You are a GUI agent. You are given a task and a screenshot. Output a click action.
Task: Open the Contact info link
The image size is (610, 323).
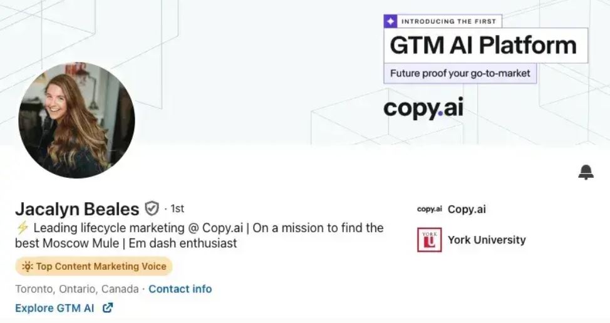[180, 289]
